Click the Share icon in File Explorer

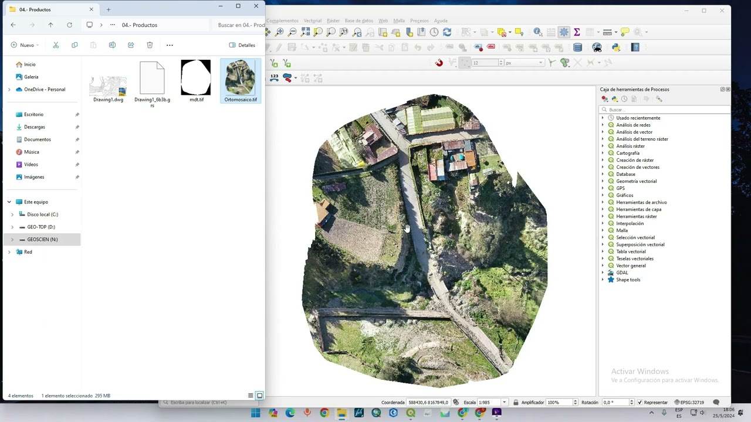pos(131,45)
